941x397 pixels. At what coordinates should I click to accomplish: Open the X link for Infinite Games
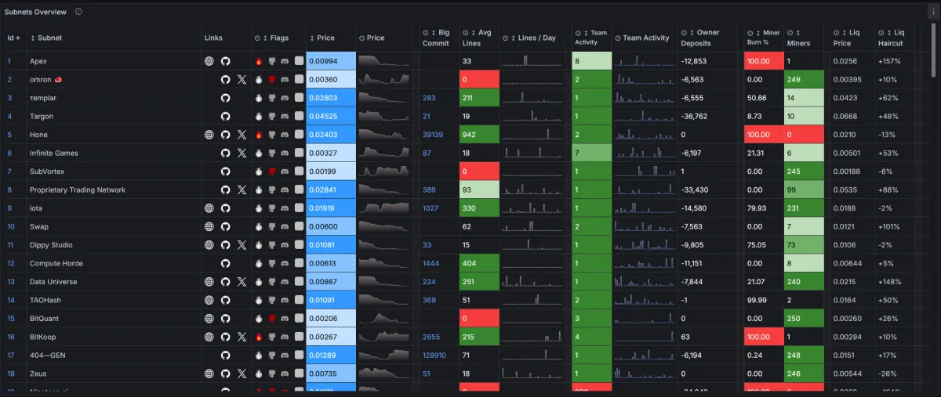(242, 153)
